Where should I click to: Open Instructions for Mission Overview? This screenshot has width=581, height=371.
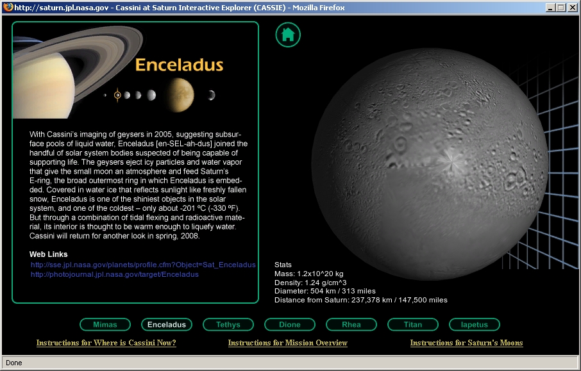tap(287, 343)
